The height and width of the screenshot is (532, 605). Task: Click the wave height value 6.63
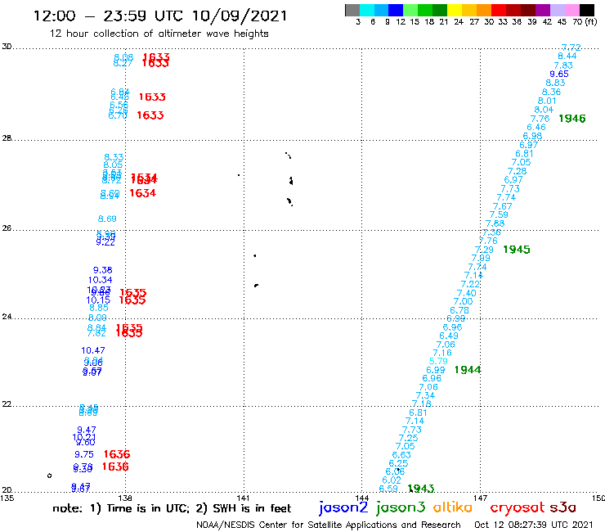coord(401,455)
